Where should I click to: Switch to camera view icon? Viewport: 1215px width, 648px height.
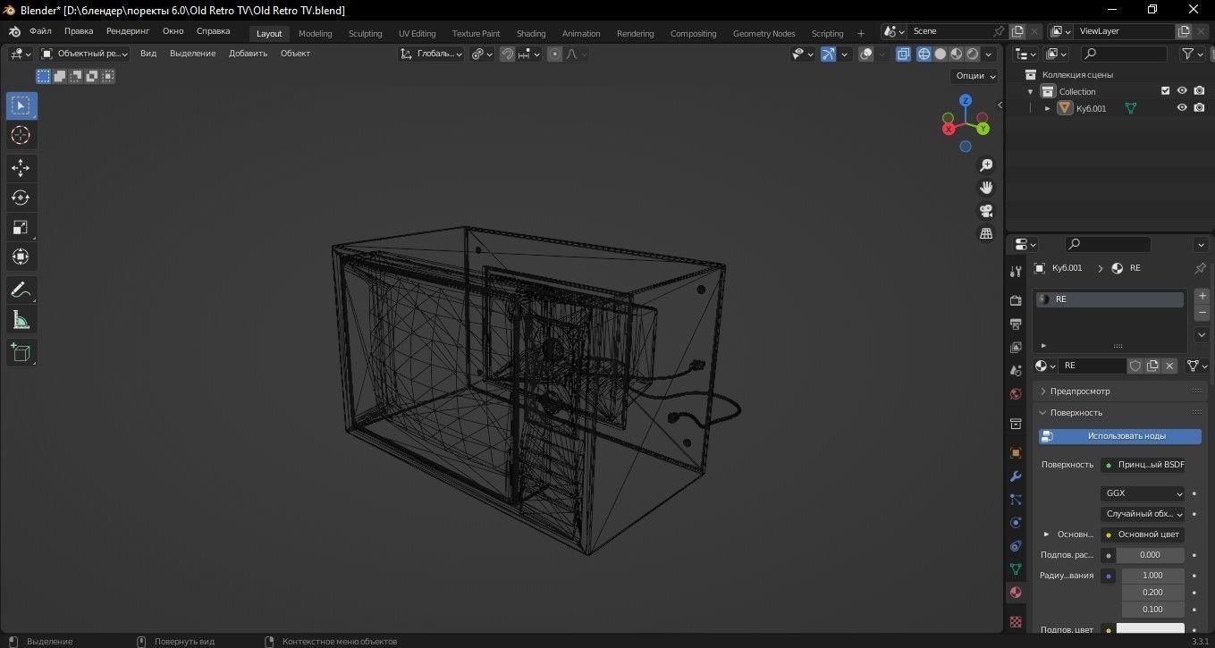pyautogui.click(x=986, y=211)
